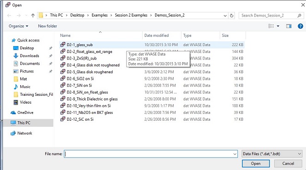Click WVASE icon of D2-12_SiC on Si
The image size is (306, 170).
pyautogui.click(x=63, y=119)
